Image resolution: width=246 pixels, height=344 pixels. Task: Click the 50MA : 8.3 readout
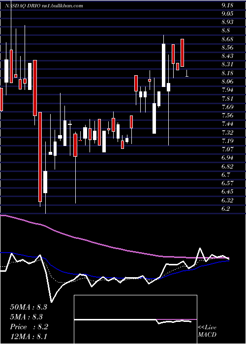(29, 307)
